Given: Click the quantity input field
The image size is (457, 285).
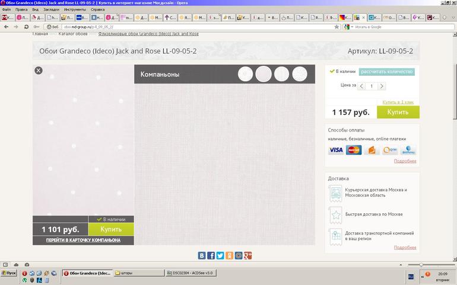Looking at the screenshot, I should click(x=372, y=86).
